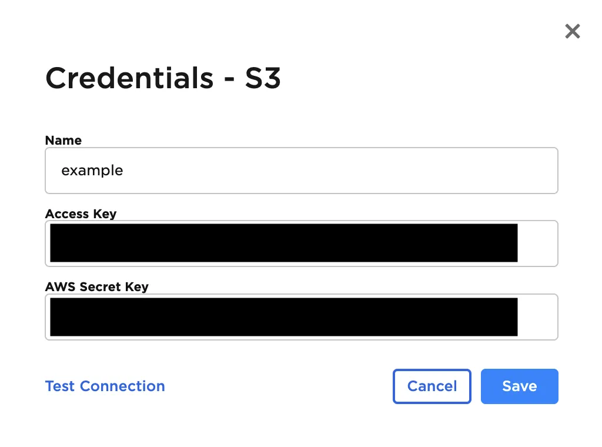Click the Name input field
Viewport: 602px width, 447px height.
coord(301,171)
